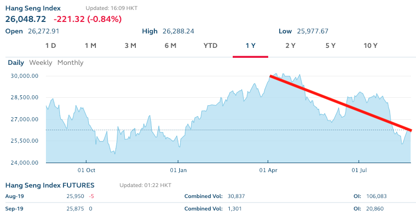Select the Aug-19 futures row
The width and height of the screenshot is (416, 215).
(15, 197)
